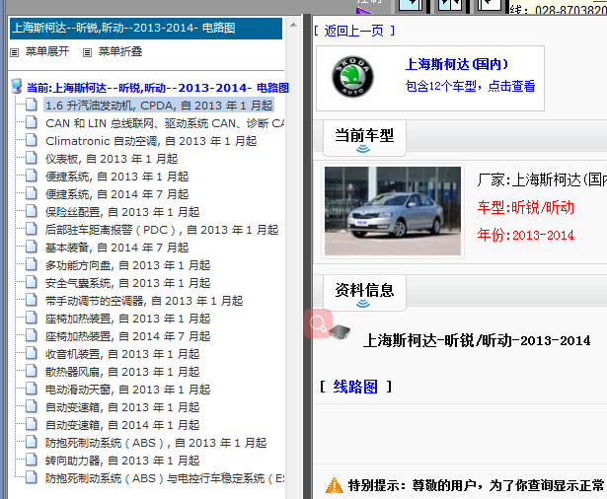Open Climatronic 自动空调 entry

coord(151,141)
